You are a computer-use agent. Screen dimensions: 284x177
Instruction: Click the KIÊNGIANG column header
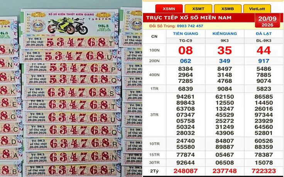(x=225, y=33)
